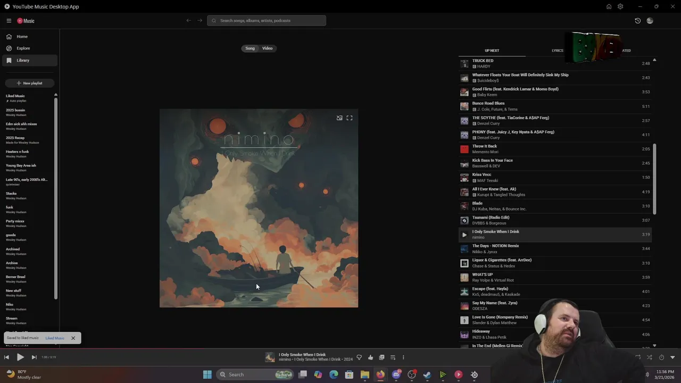Open the Liked Music playlist
The width and height of the screenshot is (681, 383).
pyautogui.click(x=16, y=98)
